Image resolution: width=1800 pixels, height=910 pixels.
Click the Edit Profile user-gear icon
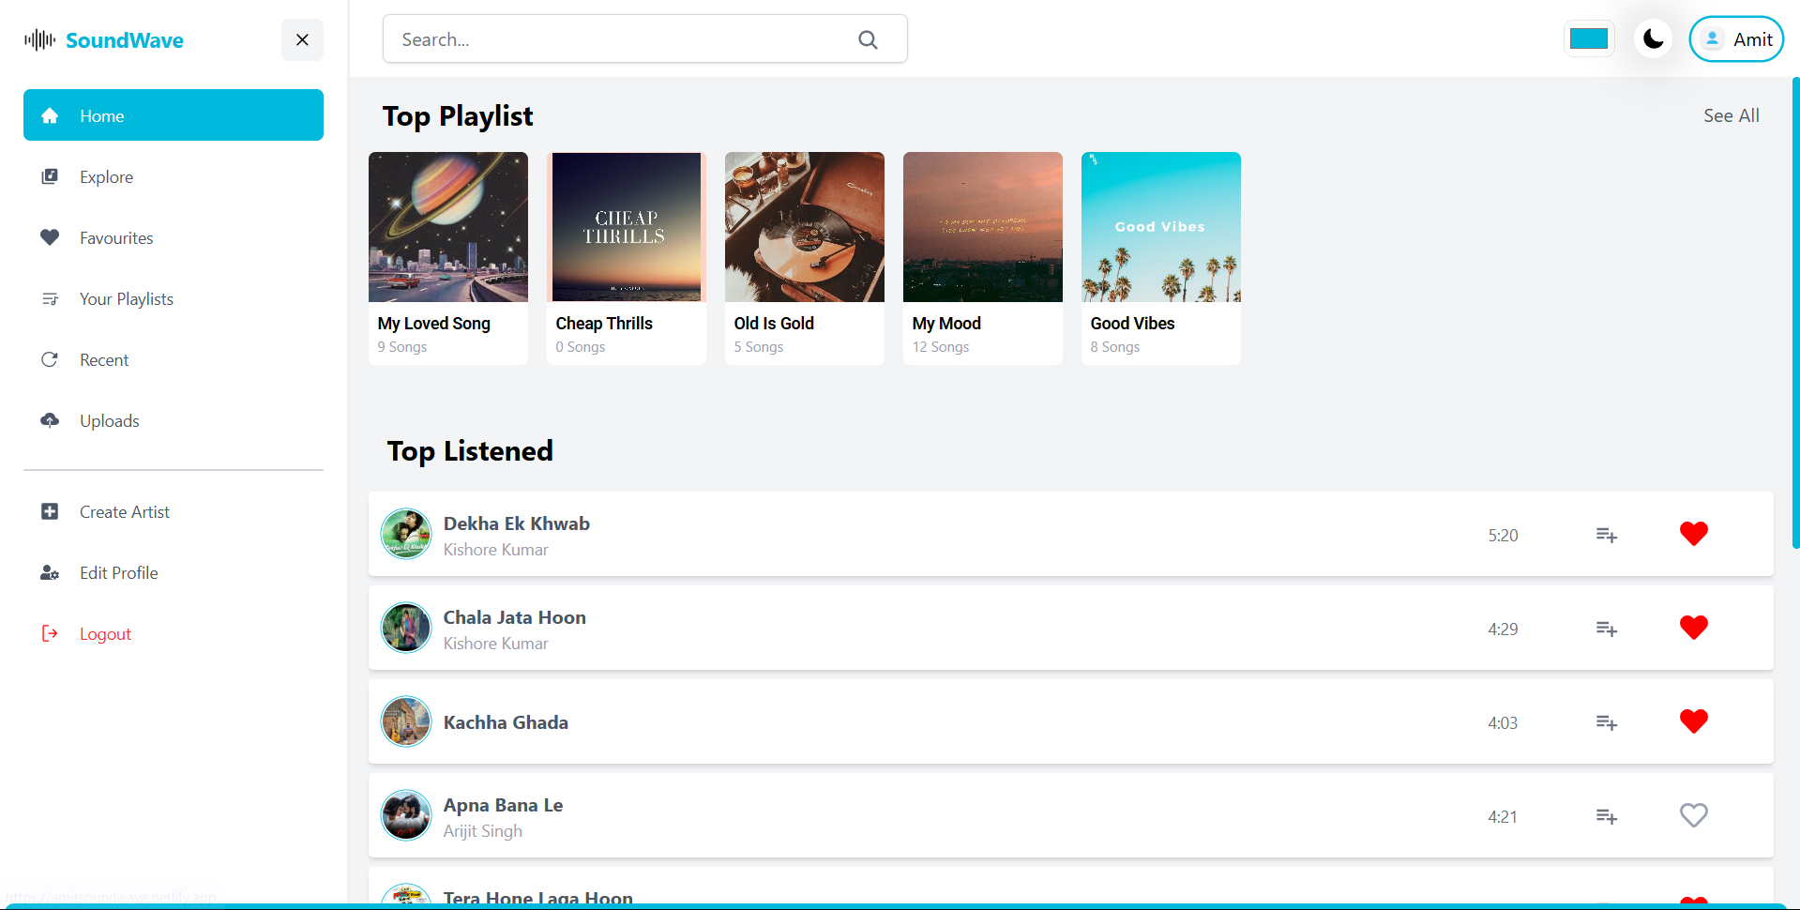tap(50, 572)
